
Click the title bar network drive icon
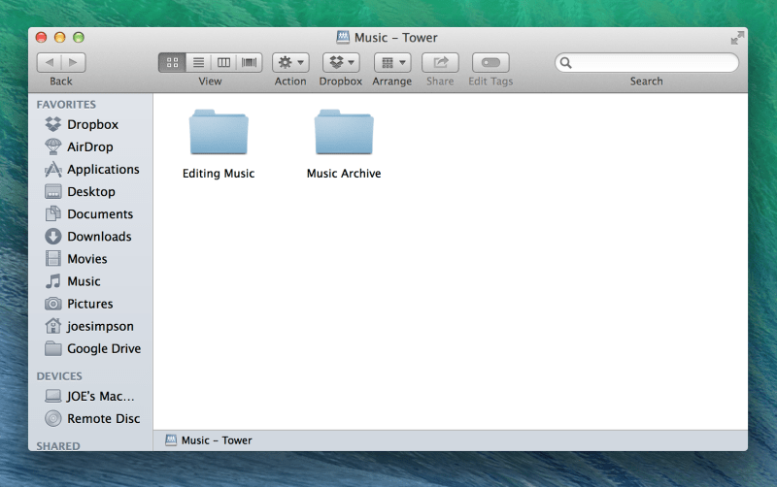343,37
